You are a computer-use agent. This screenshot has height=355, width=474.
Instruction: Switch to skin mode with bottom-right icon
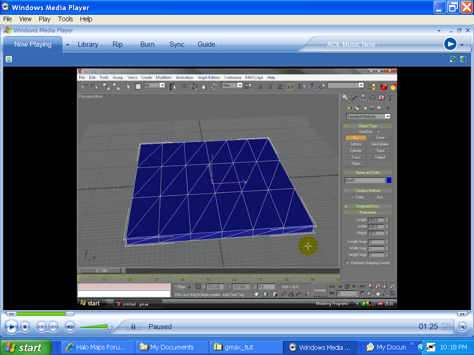click(462, 327)
